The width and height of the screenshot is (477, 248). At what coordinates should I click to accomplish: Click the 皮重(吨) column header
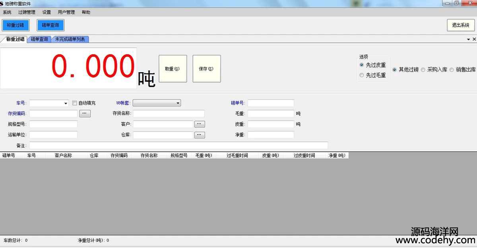coord(270,156)
